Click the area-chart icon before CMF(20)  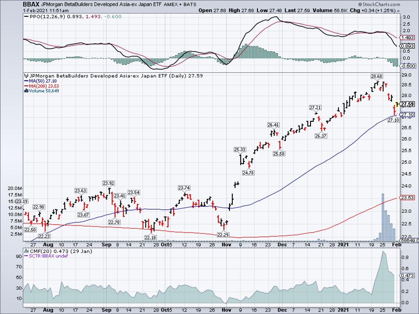(x=26, y=251)
